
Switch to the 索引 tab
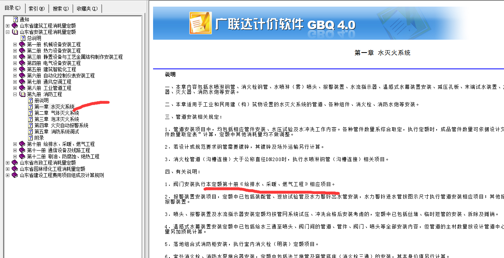point(37,9)
